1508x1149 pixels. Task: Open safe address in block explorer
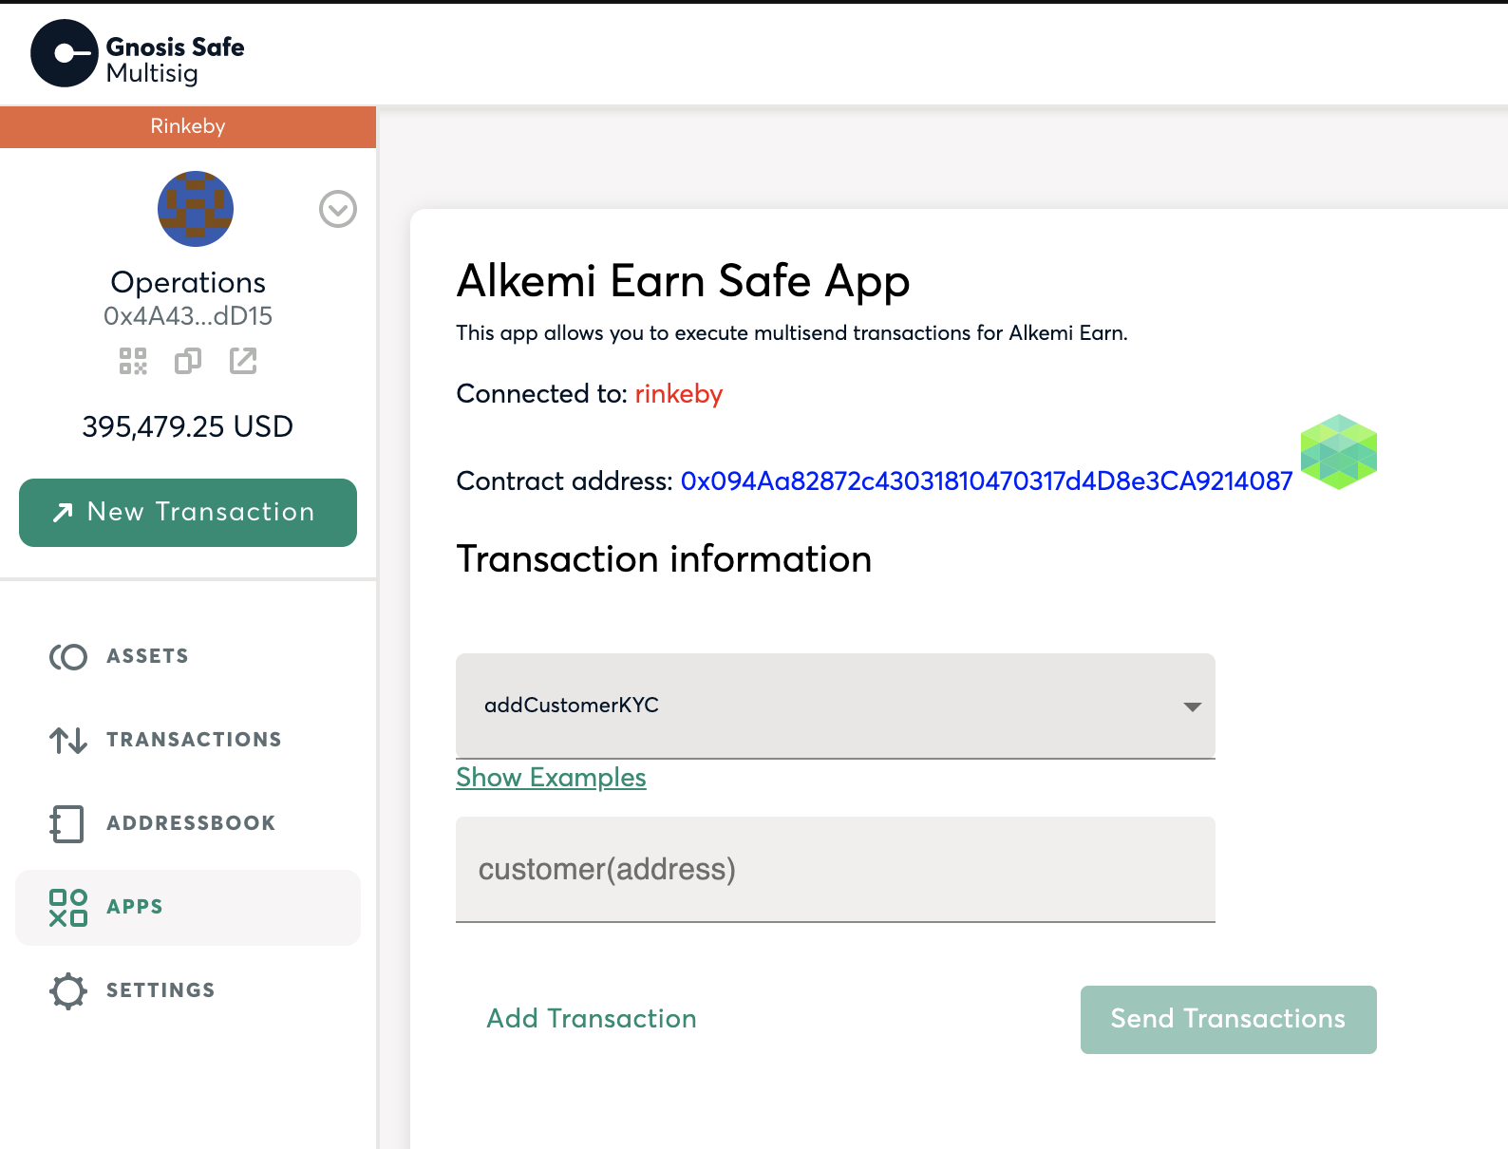pos(243,361)
